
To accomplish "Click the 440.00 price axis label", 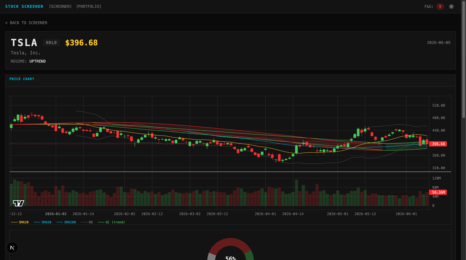I will pos(438,131).
